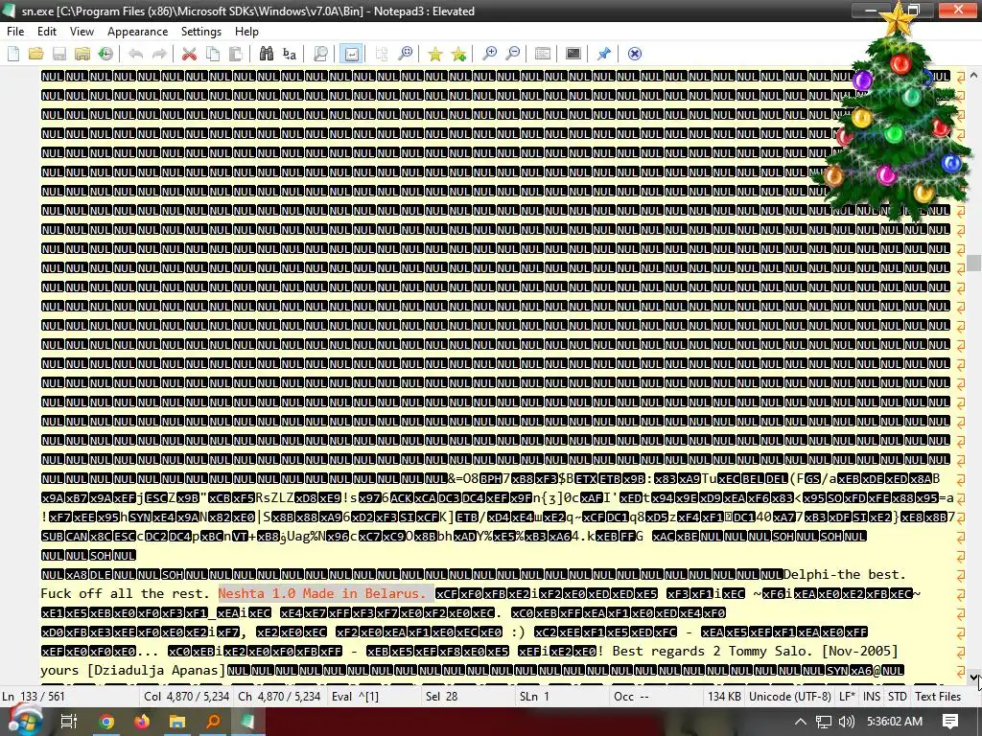Launch Google Chrome from taskbar
982x736 pixels.
tap(106, 722)
